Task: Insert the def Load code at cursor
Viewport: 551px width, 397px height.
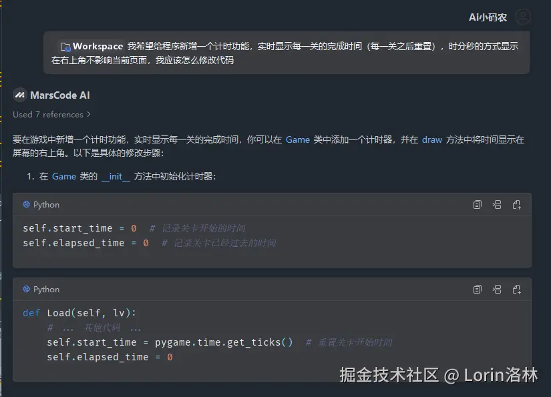Action: (x=497, y=289)
